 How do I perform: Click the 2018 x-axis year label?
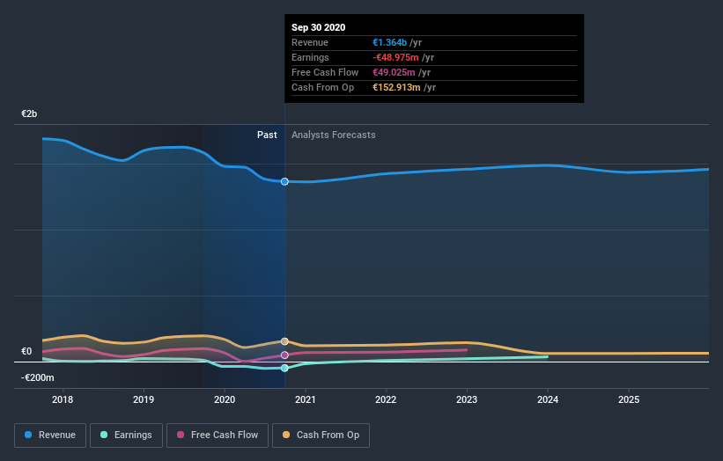(x=63, y=399)
